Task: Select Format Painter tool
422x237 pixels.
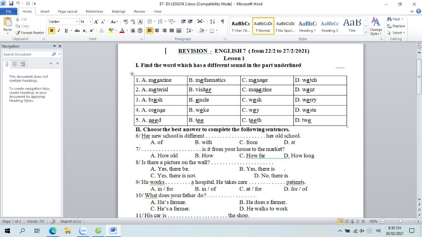Action: pos(30,33)
